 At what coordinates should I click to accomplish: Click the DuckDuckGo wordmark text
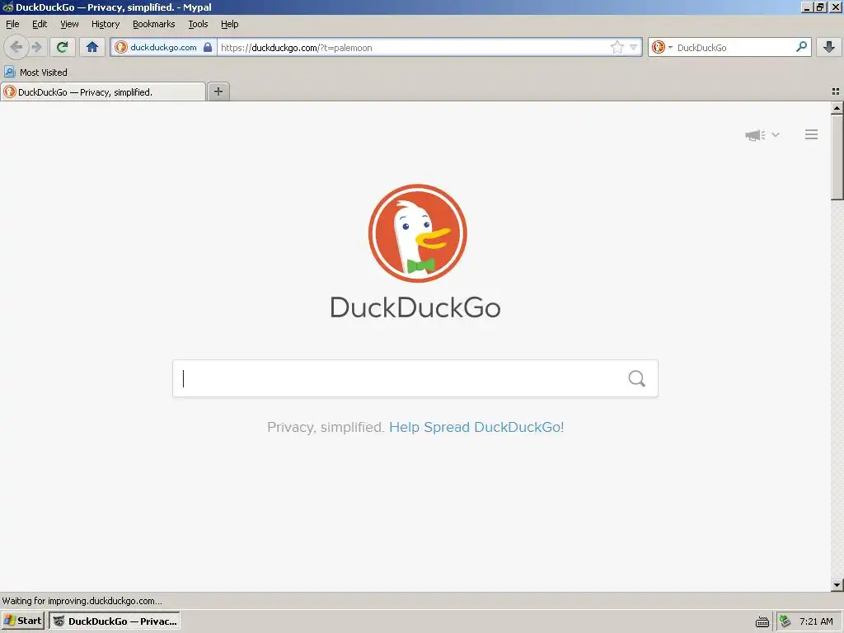pos(415,307)
